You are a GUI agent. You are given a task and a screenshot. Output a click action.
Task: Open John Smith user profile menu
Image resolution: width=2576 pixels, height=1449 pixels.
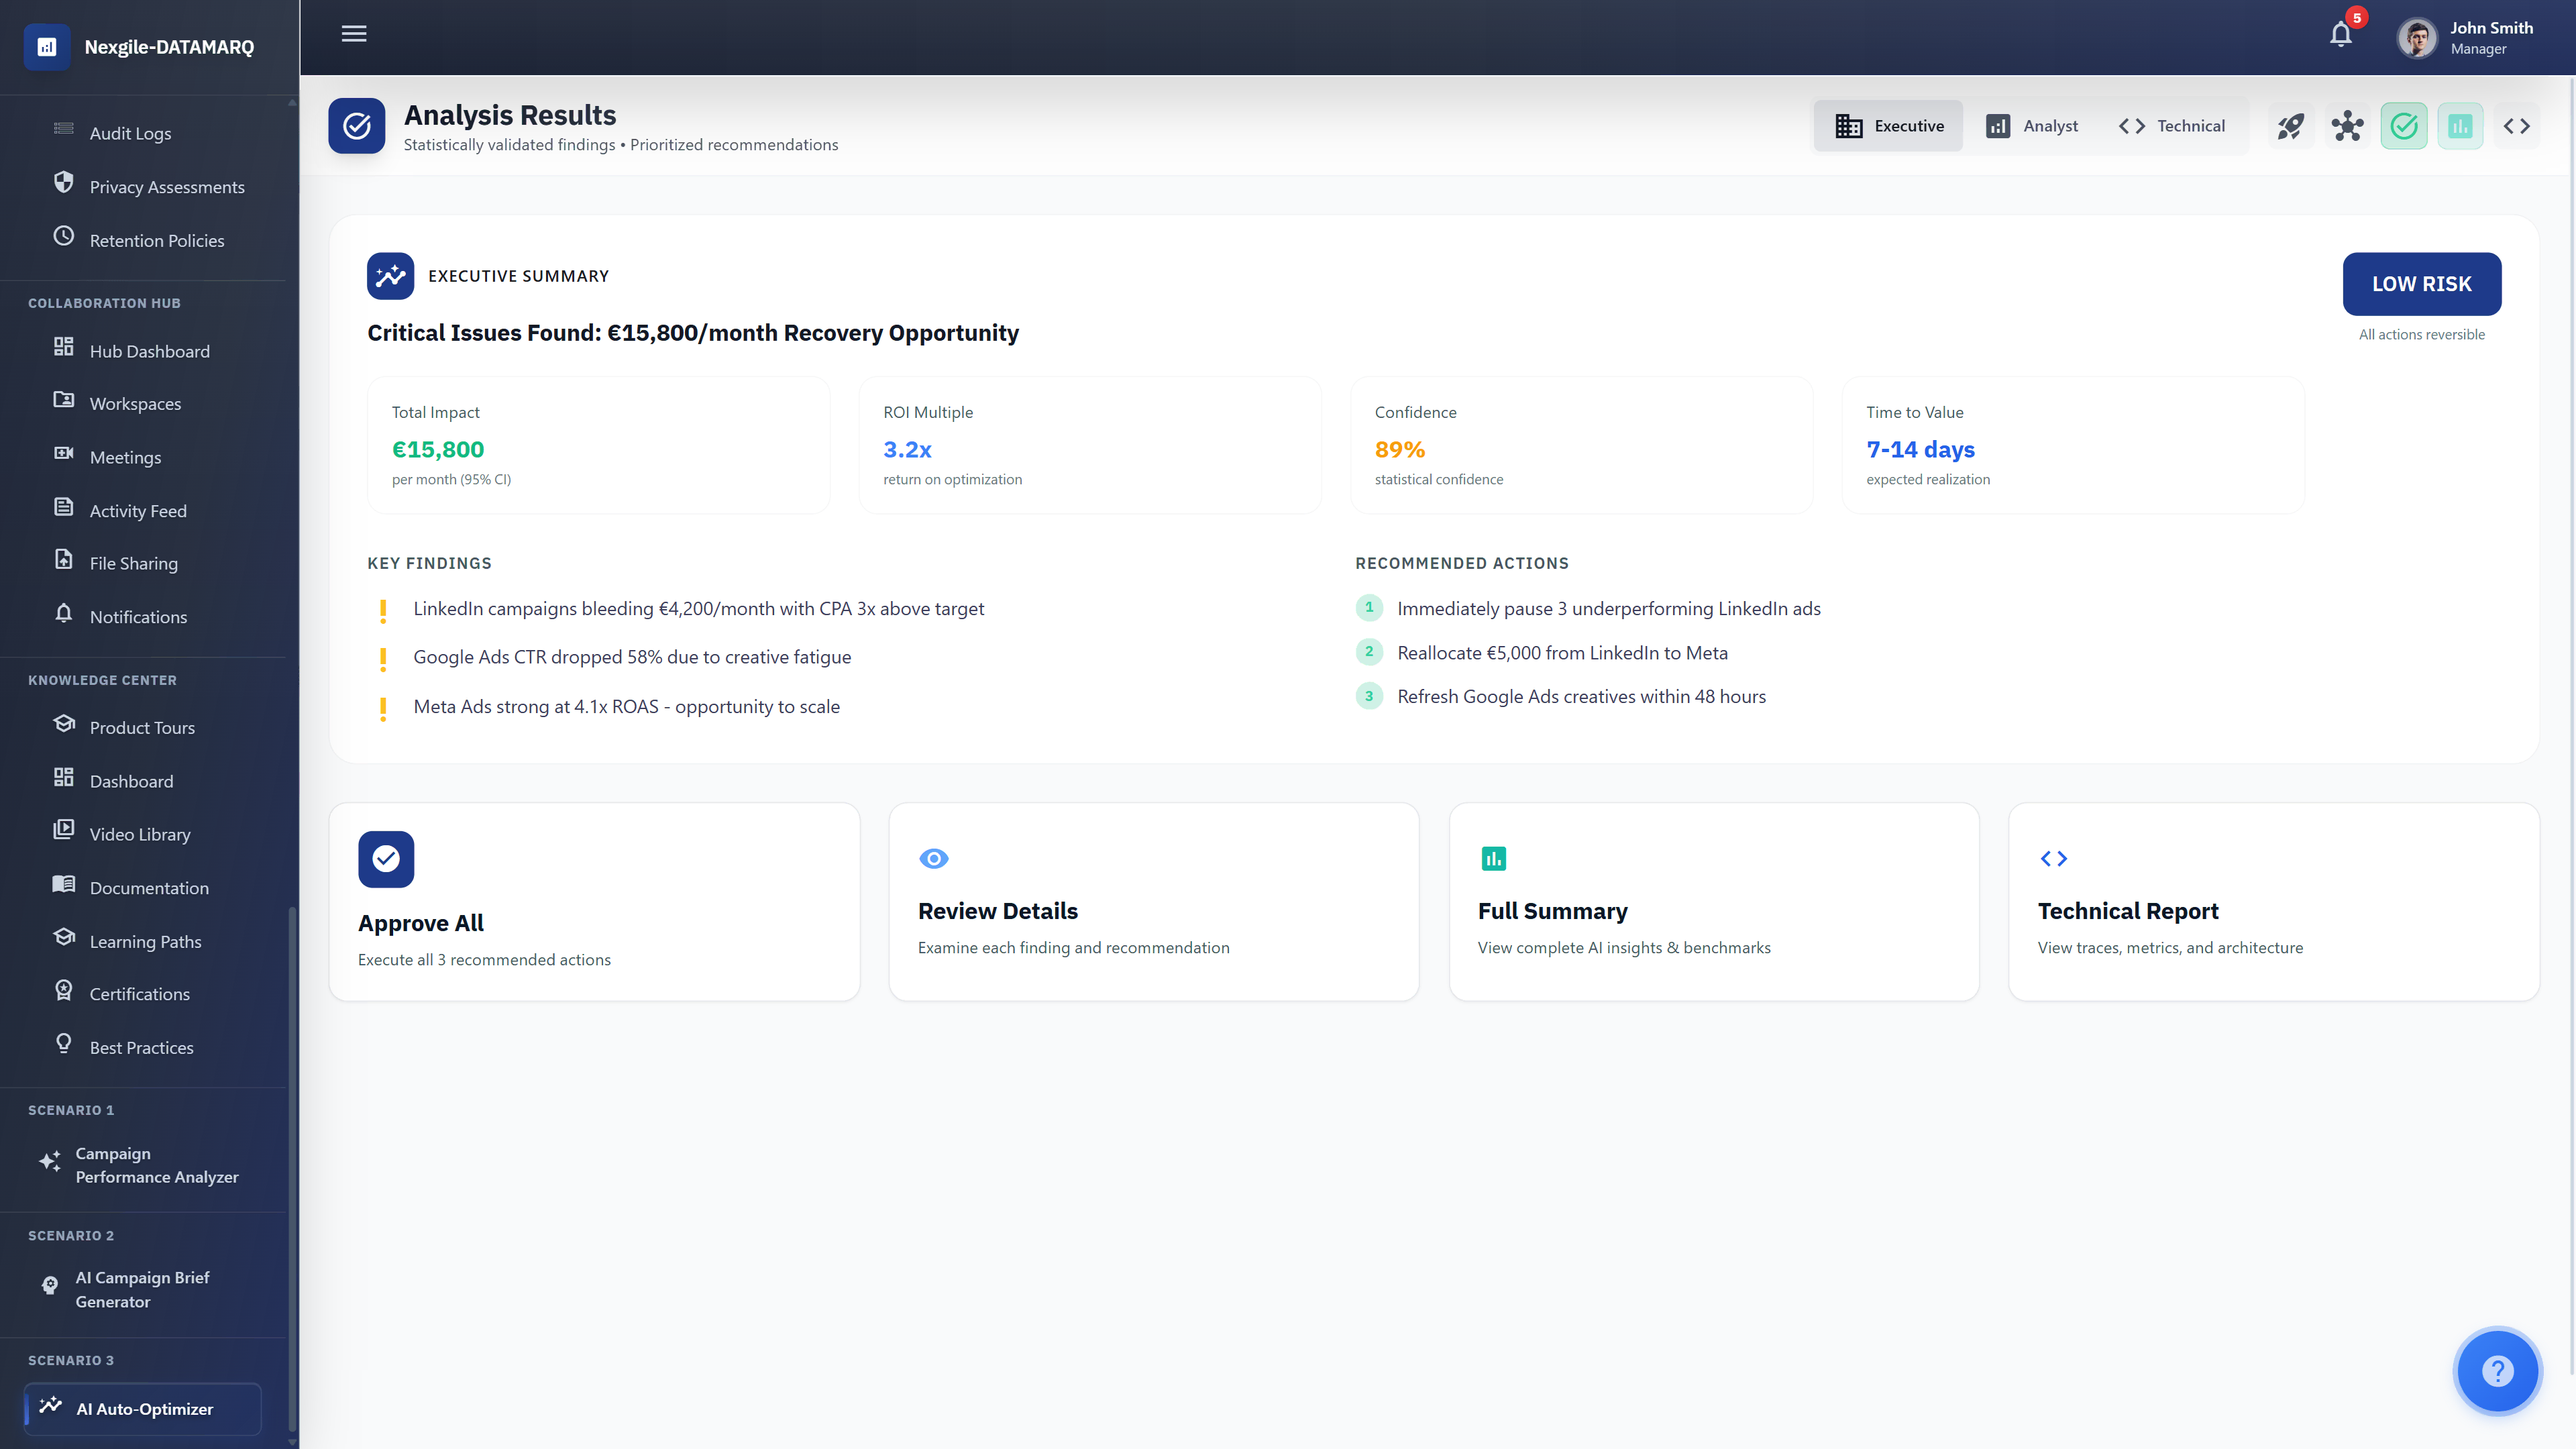click(2466, 38)
